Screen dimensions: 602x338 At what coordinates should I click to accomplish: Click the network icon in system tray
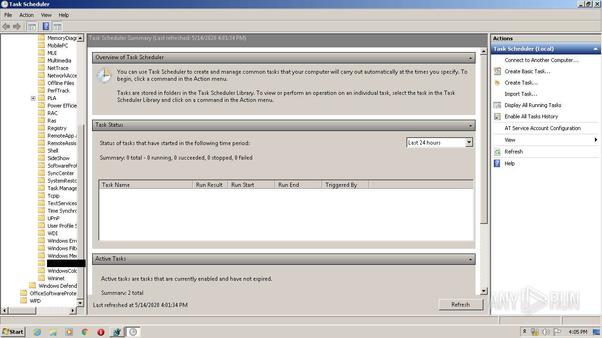[x=535, y=332]
